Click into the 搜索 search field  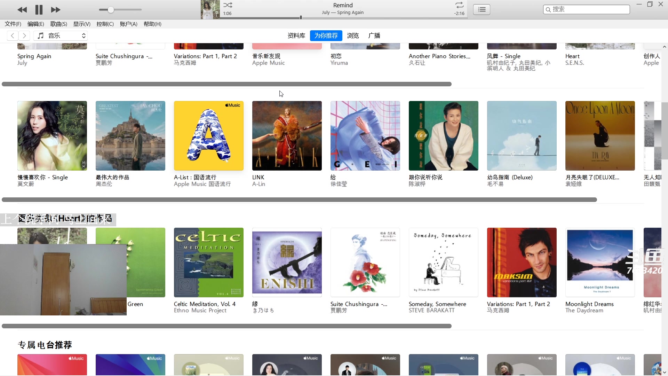pyautogui.click(x=587, y=9)
